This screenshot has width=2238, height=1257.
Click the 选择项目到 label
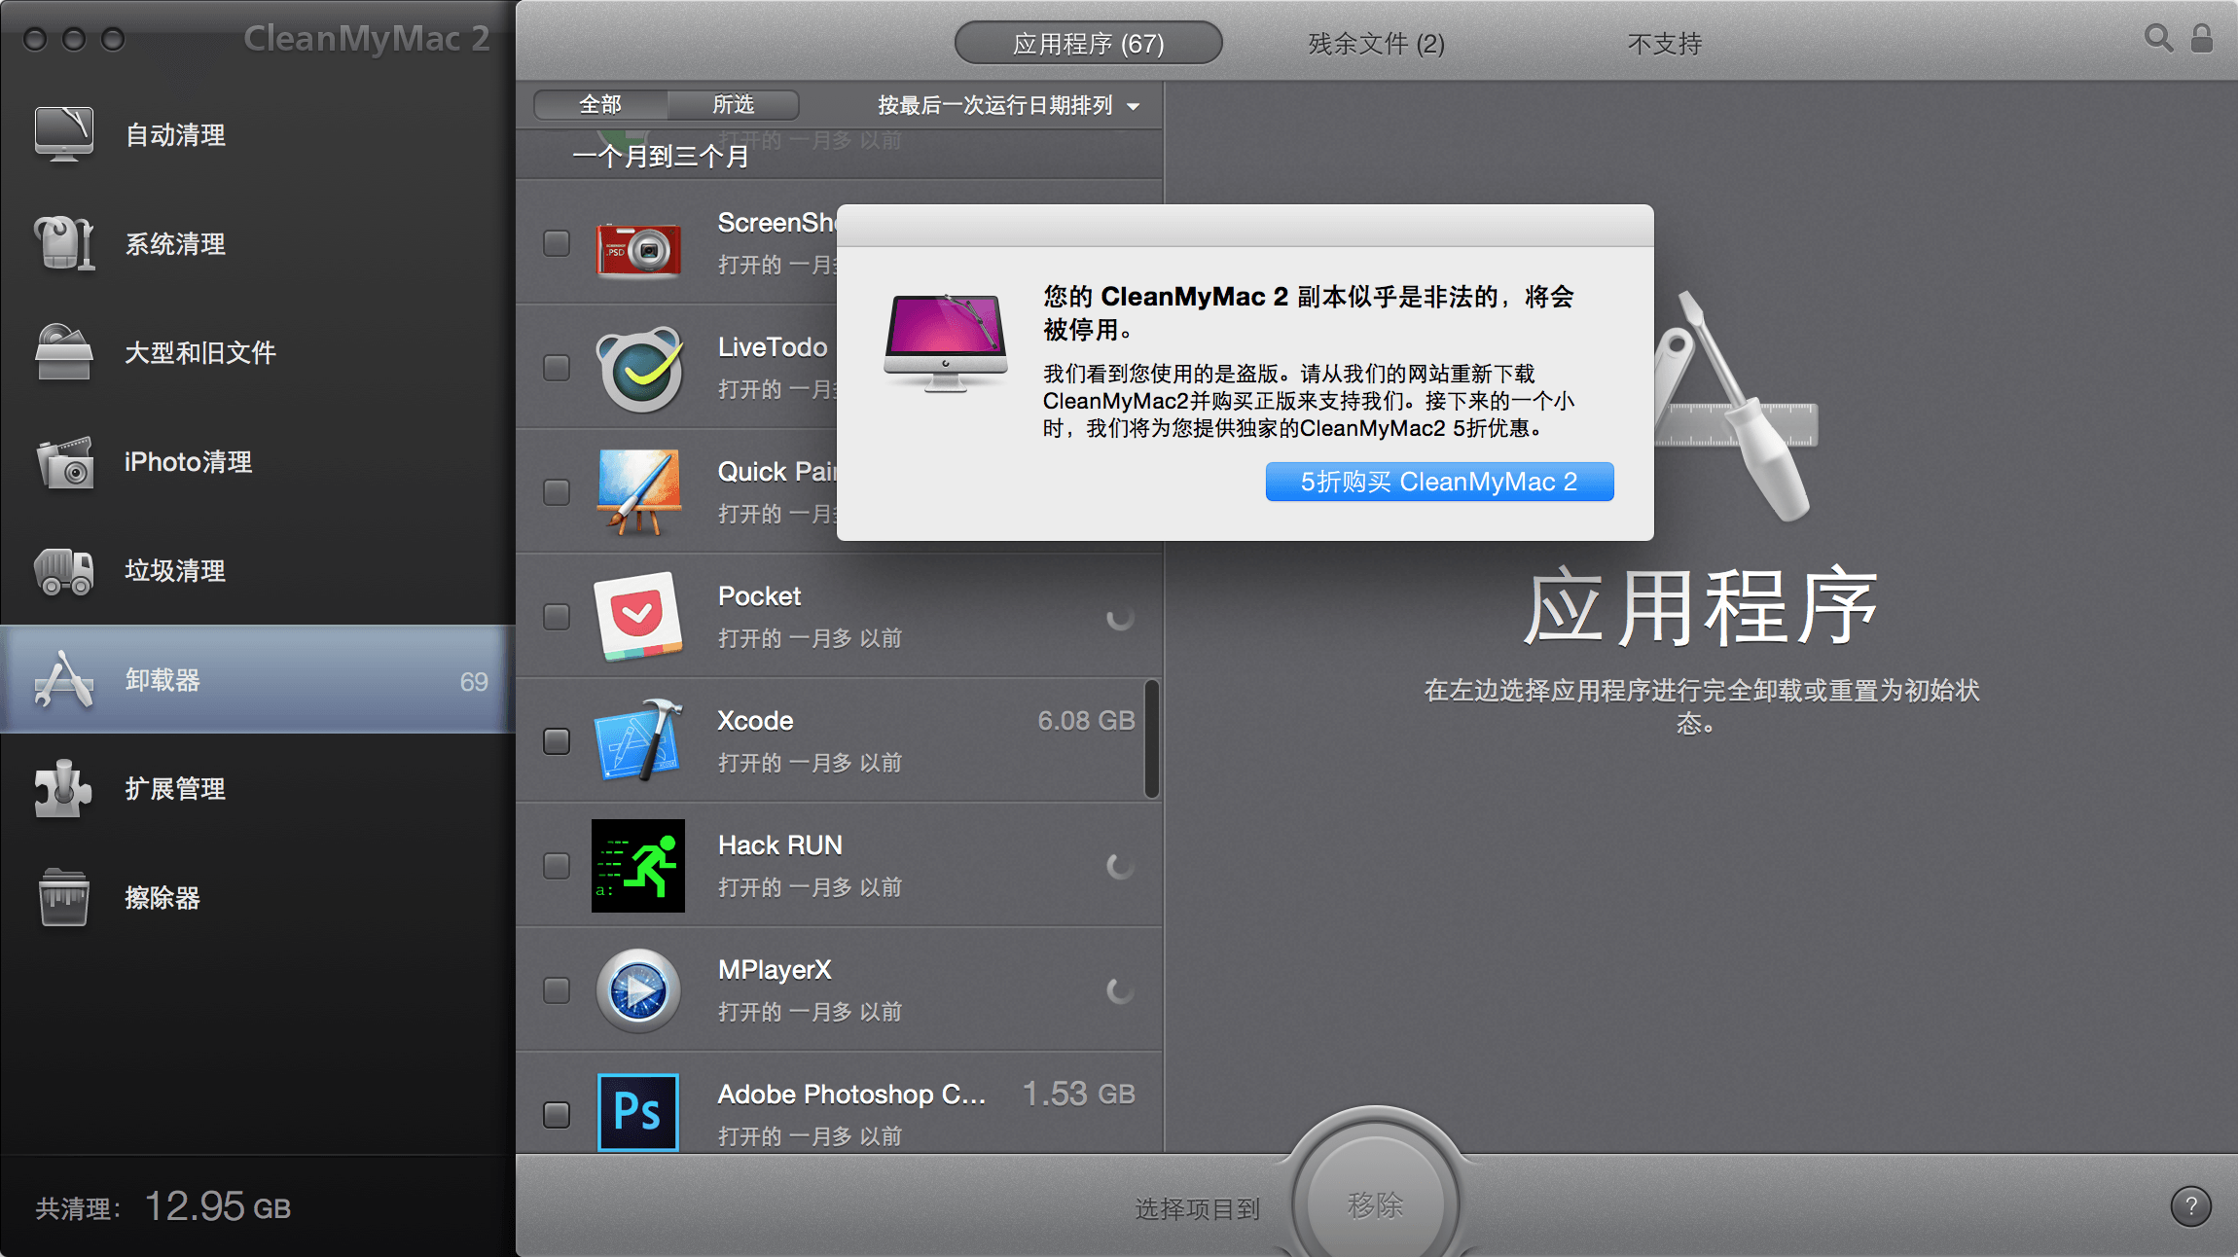[x=1197, y=1208]
